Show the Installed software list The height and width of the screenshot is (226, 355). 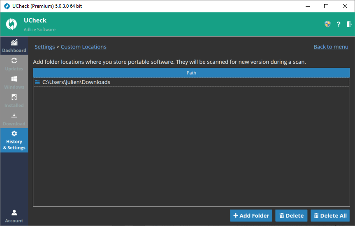(x=14, y=101)
